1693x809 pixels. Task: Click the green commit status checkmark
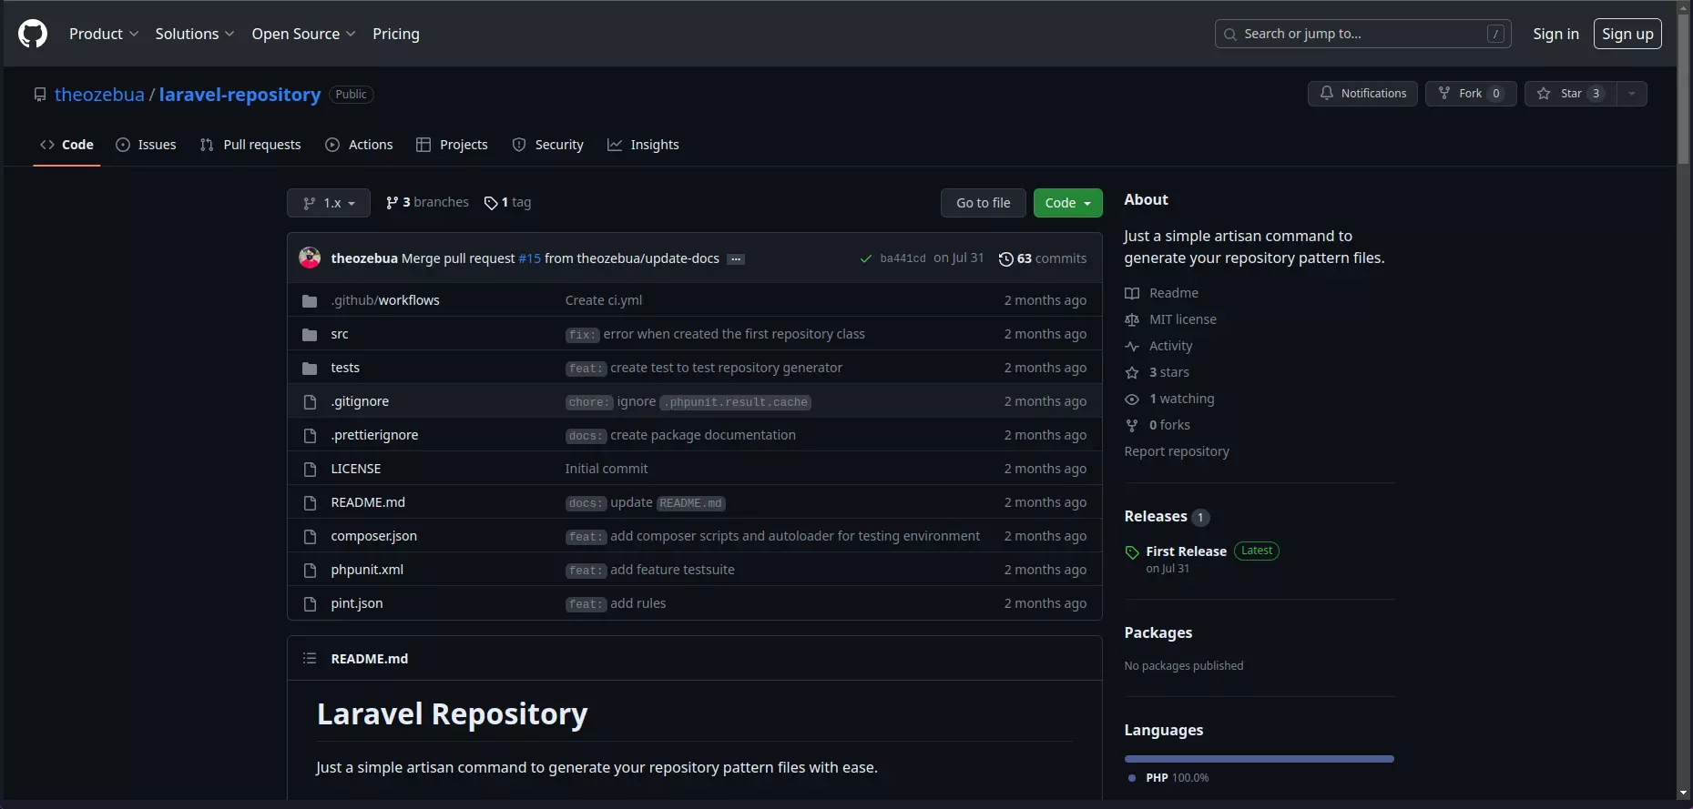[x=865, y=258]
